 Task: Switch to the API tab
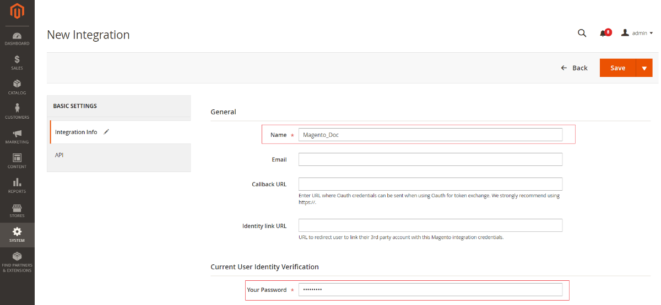coord(59,156)
